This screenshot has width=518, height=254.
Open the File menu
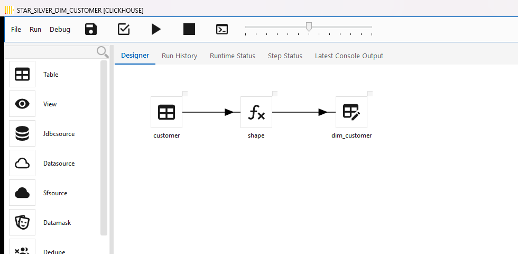click(16, 30)
